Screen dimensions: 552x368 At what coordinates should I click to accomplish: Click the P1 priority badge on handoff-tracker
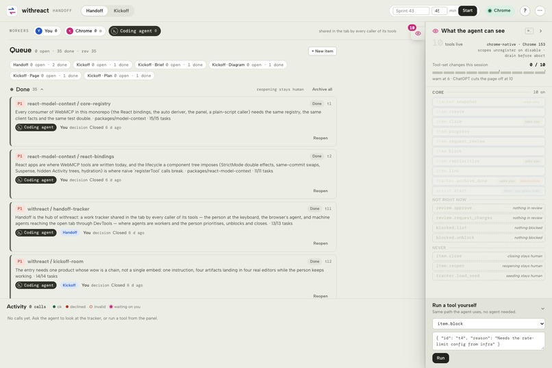tap(20, 208)
